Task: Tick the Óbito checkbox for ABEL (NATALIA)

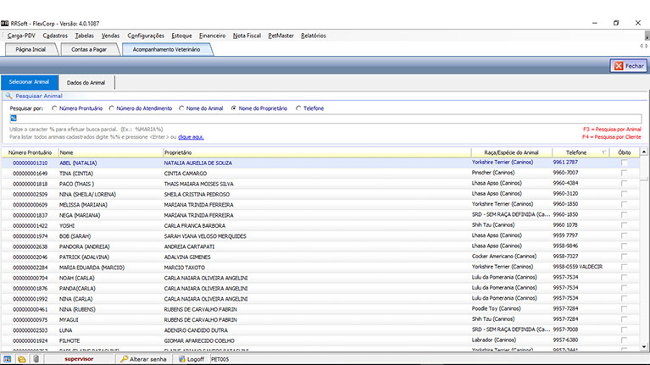Action: pos(625,162)
